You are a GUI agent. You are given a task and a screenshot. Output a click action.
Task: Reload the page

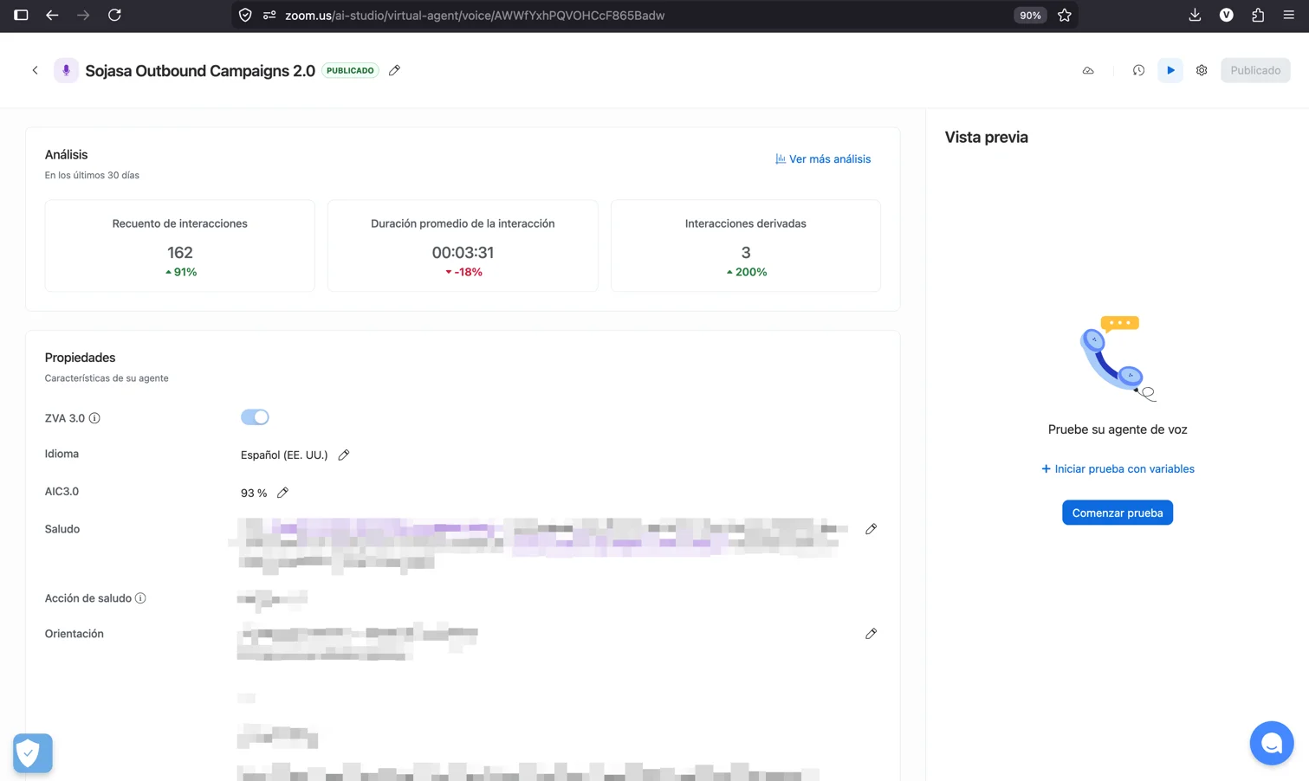click(x=114, y=15)
